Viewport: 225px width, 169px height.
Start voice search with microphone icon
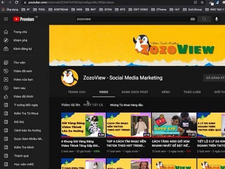pyautogui.click(x=217, y=19)
